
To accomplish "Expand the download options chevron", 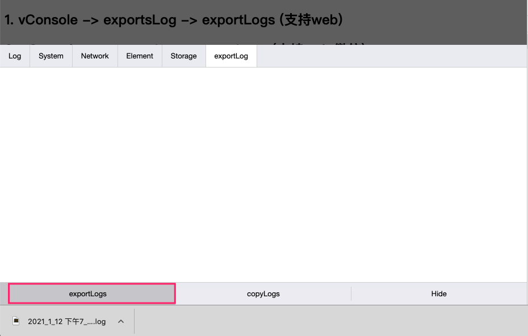I will pyautogui.click(x=121, y=321).
